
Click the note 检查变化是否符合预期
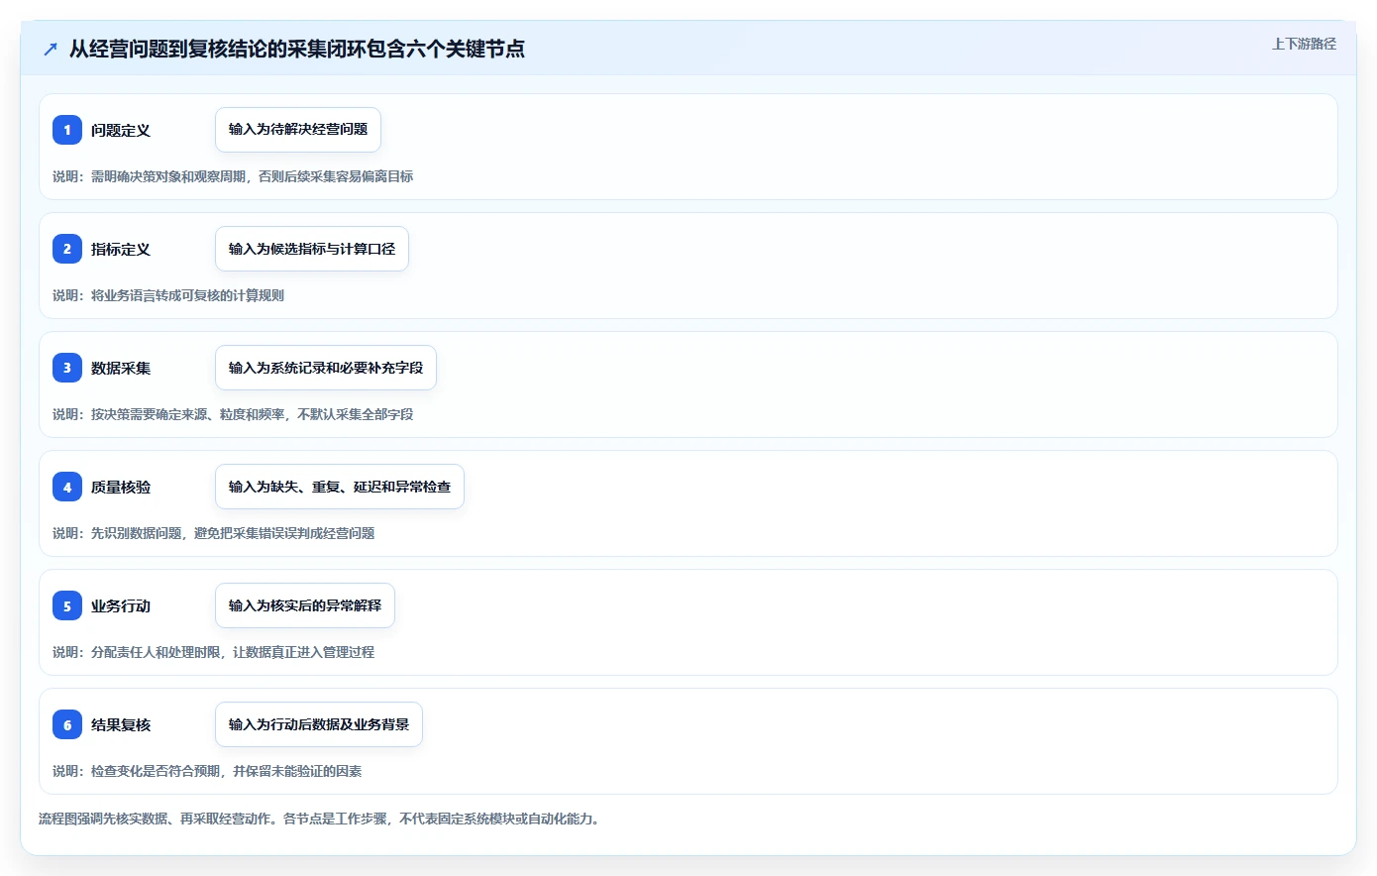click(156, 771)
